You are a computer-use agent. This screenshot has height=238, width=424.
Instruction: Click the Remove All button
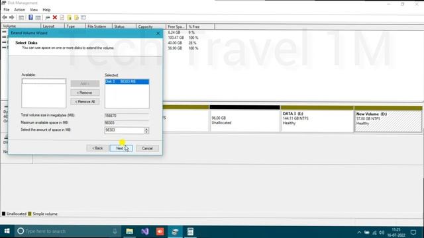(x=85, y=102)
